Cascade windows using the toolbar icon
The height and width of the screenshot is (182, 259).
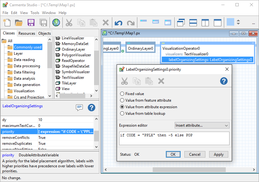click(181, 23)
